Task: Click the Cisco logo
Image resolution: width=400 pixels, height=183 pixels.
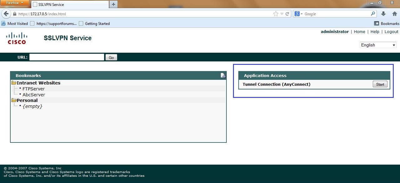Action: pos(16,38)
